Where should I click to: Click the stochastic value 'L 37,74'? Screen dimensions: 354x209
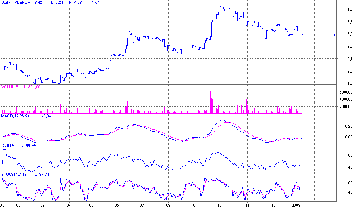pos(42,175)
